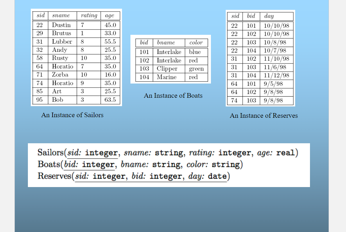This screenshot has width=346, height=232.
Task: Select bid 104 reserved on 10/7/98
Action: click(251, 50)
